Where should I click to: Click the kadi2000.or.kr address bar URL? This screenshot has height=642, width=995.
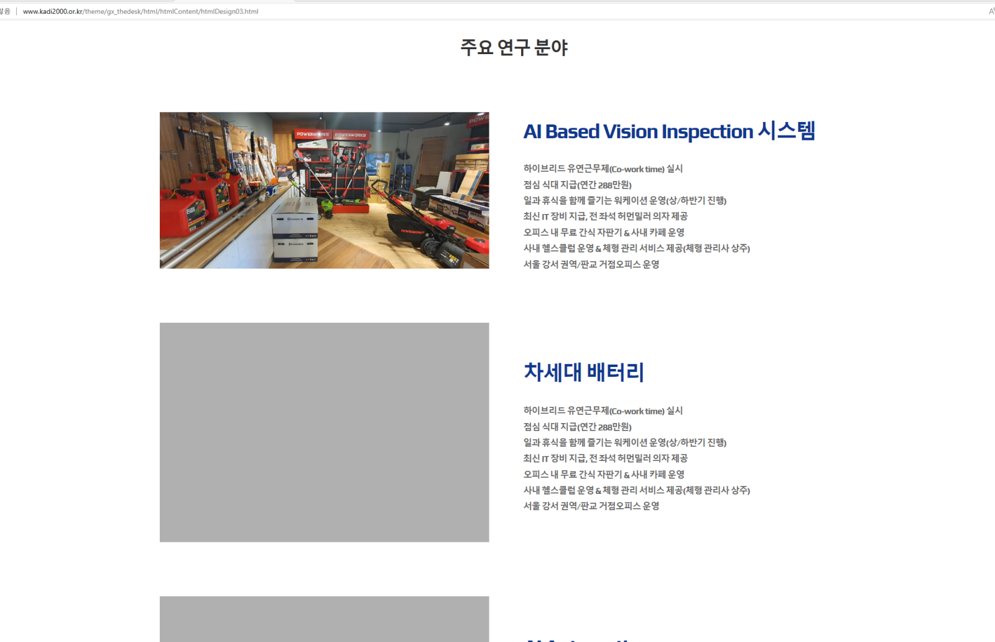(x=141, y=11)
